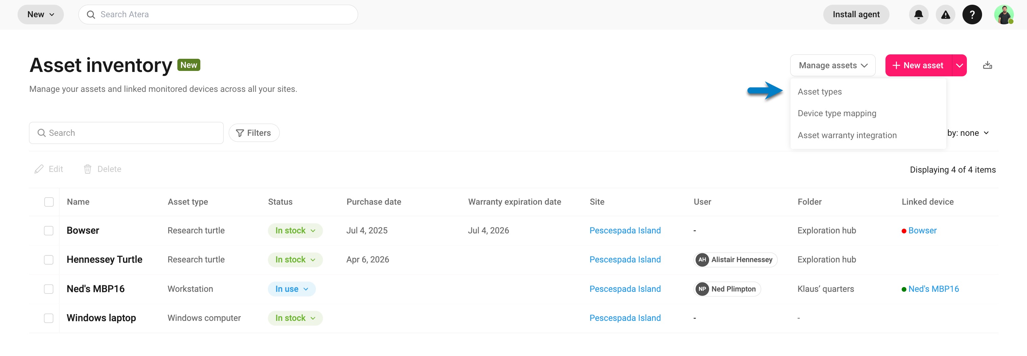Click the Install agent button
1027x356 pixels.
click(x=856, y=15)
